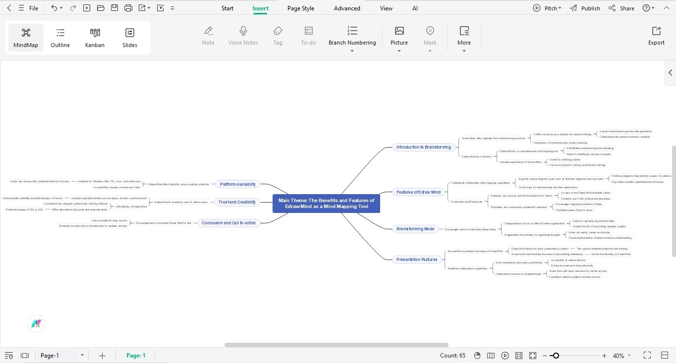Image resolution: width=676 pixels, height=363 pixels.
Task: Switch to Kanban view mode
Action: [x=95, y=38]
